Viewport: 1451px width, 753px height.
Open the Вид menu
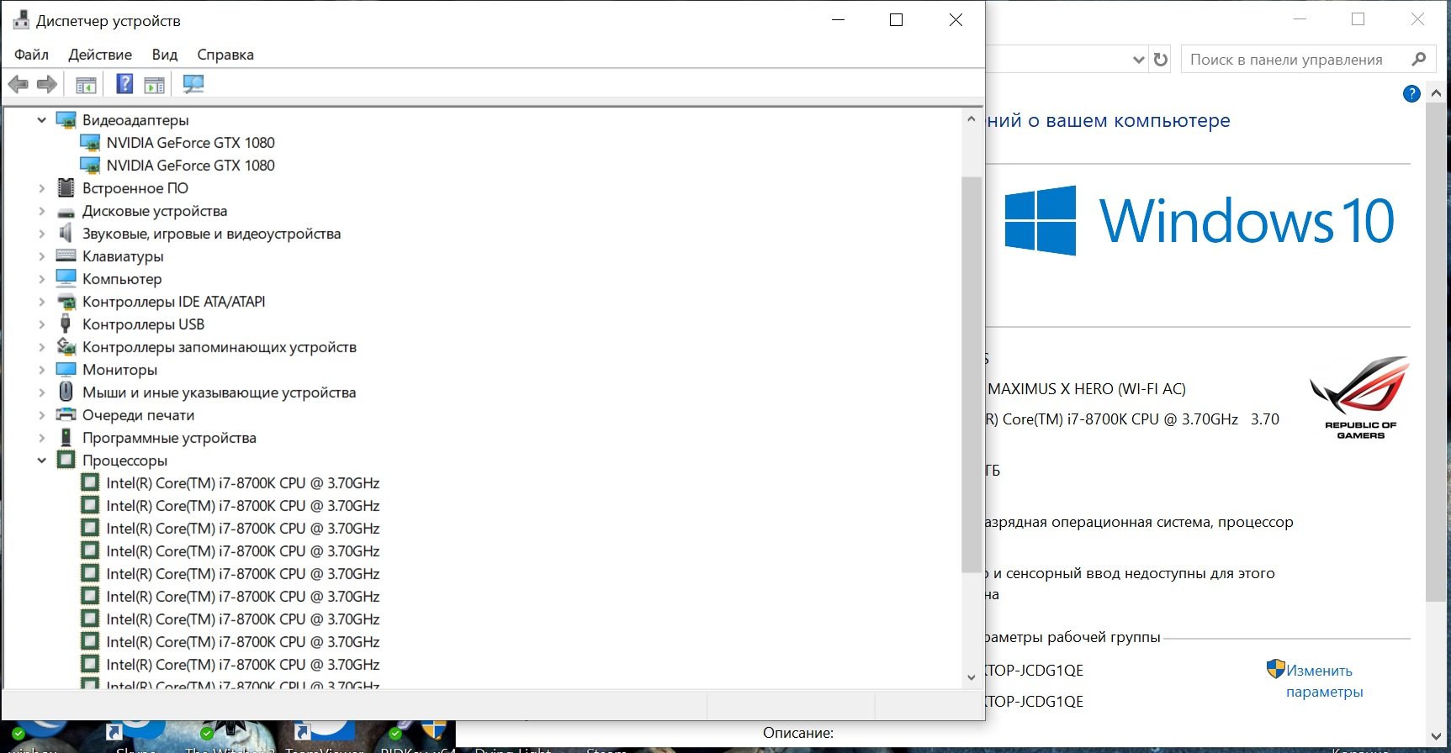click(x=165, y=55)
